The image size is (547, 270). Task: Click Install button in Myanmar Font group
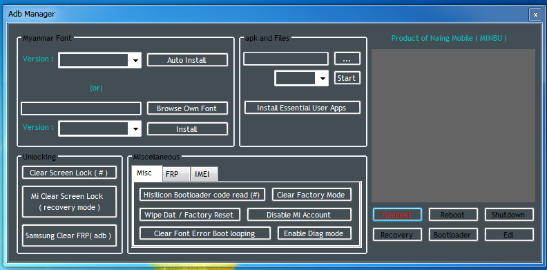187,128
